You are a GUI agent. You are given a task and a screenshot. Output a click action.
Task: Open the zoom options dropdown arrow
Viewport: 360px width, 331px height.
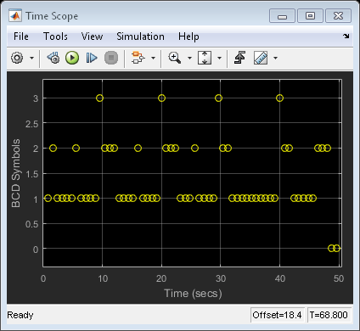coord(189,58)
